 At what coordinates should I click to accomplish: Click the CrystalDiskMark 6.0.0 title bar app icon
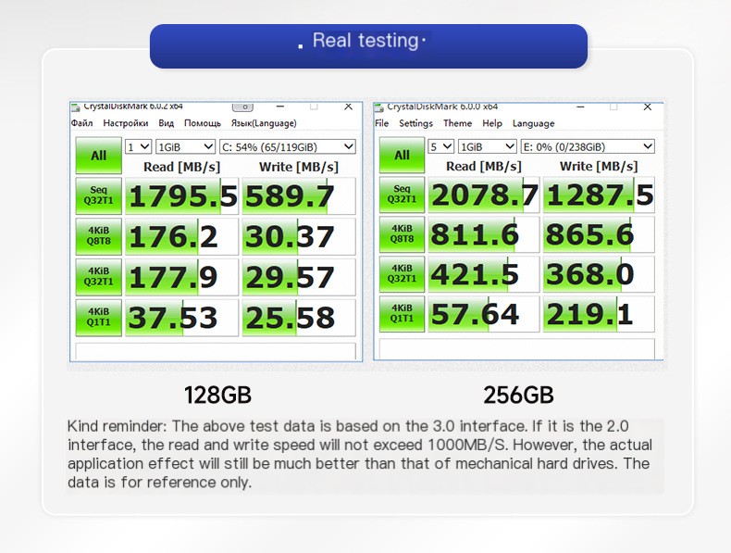click(x=379, y=107)
